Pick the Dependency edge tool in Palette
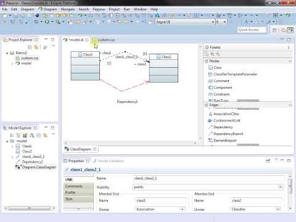Image resolution: width=296 pixels, height=222 pixels. point(220,127)
